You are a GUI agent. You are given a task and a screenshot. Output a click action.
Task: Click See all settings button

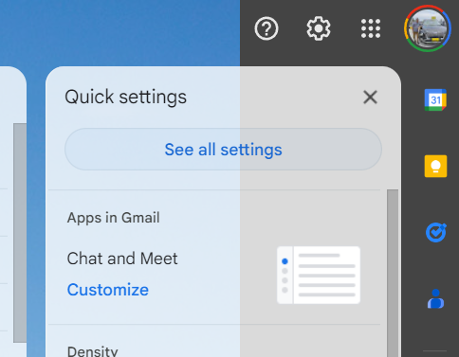(x=223, y=150)
